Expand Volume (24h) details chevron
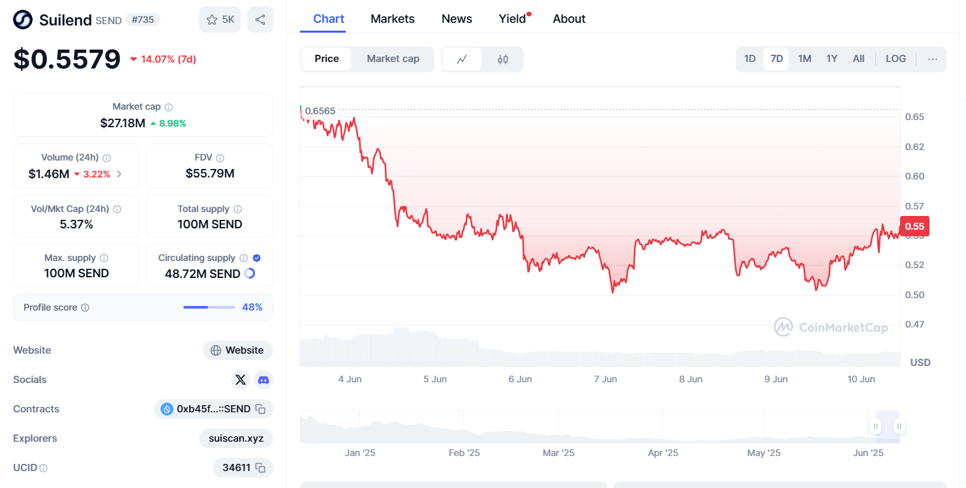Screen dimensions: 966x488 point(119,174)
